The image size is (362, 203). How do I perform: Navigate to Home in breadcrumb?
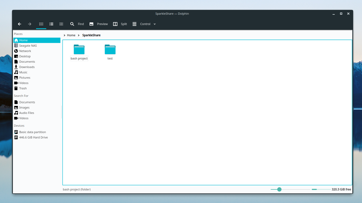[x=71, y=35]
